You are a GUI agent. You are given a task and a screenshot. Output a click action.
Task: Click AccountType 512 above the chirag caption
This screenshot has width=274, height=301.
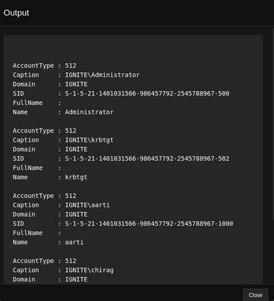coord(71,260)
